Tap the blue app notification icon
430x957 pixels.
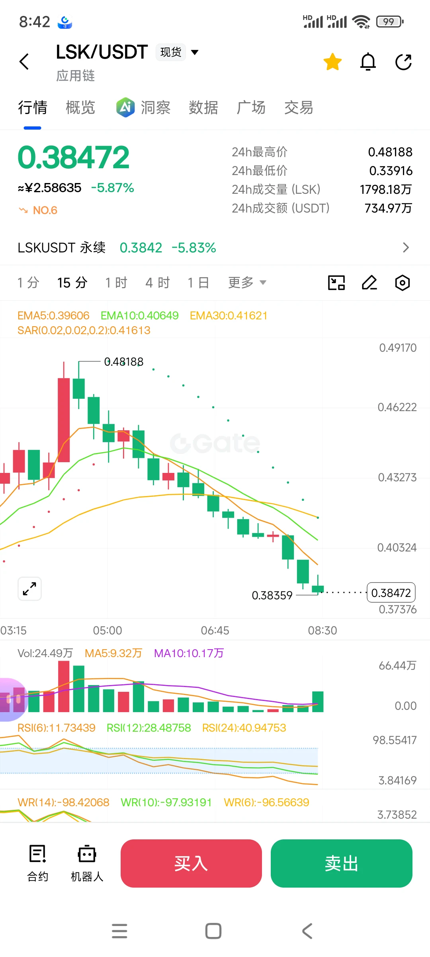pos(64,22)
